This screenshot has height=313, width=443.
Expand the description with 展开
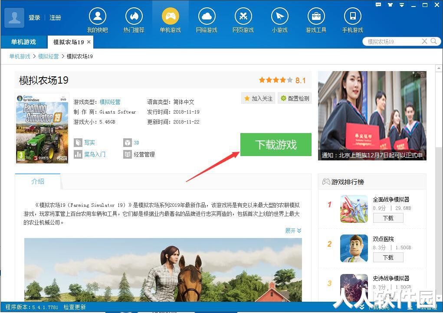[x=293, y=231]
